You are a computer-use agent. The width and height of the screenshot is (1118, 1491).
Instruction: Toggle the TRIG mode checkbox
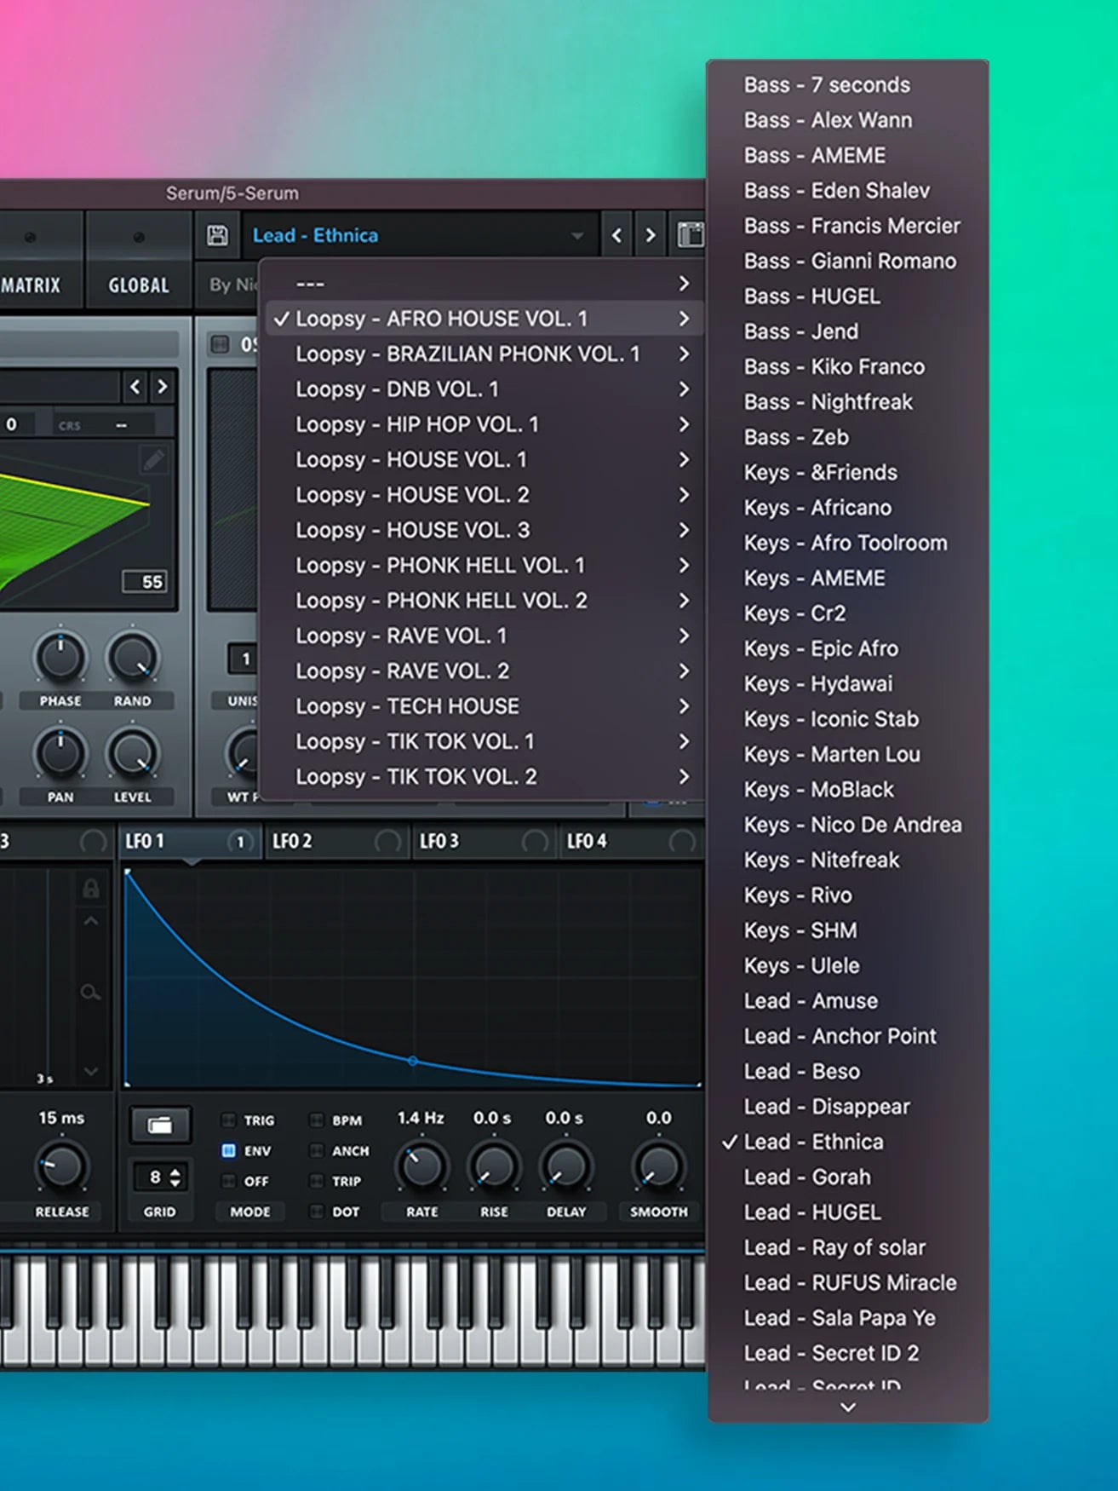pos(228,1120)
